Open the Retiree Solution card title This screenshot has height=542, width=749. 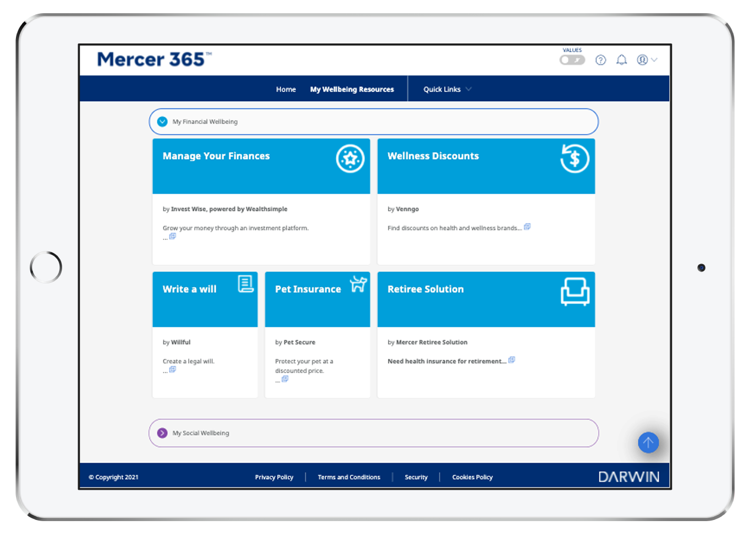(x=425, y=289)
